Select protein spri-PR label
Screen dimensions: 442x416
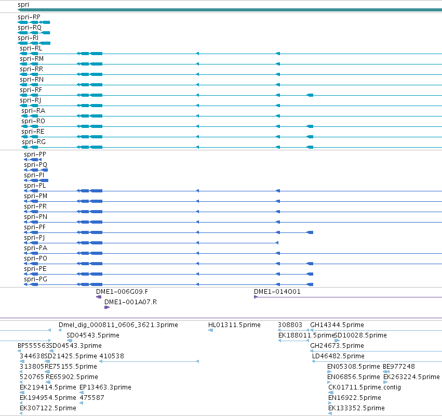click(x=35, y=206)
